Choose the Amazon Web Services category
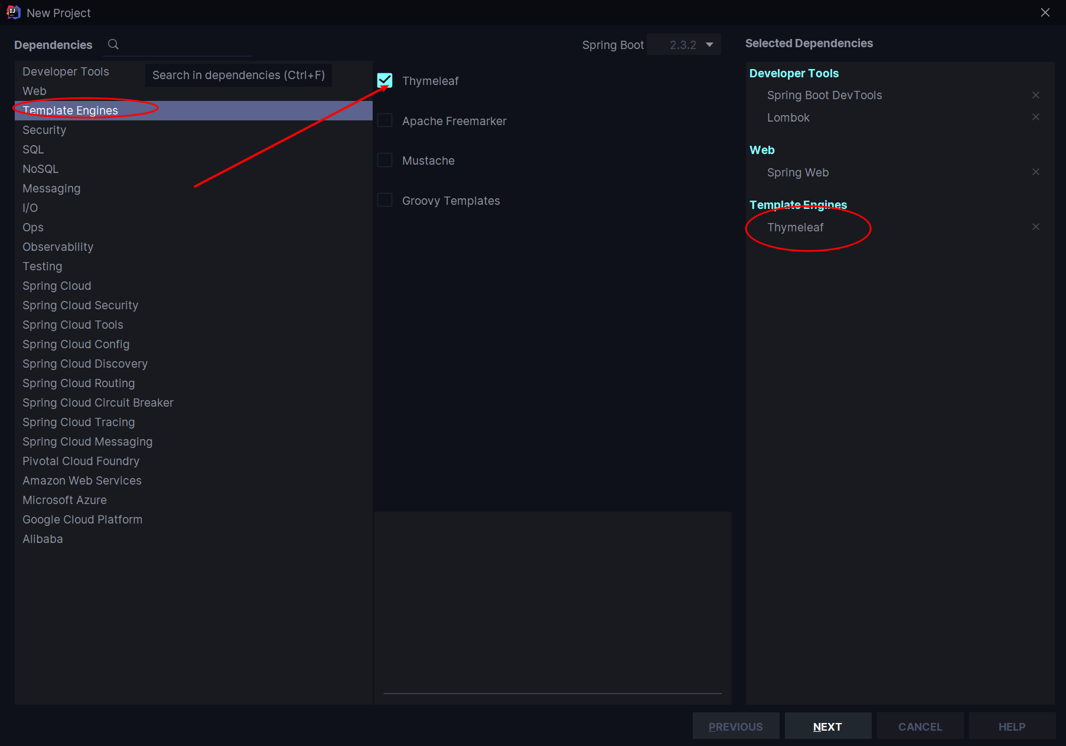Viewport: 1066px width, 746px height. pos(194,480)
